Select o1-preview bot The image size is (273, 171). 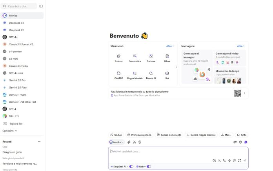pos(22,52)
